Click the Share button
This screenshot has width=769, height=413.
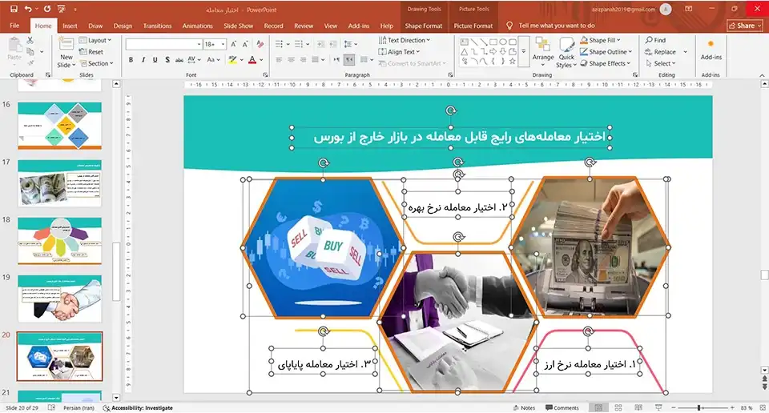745,26
